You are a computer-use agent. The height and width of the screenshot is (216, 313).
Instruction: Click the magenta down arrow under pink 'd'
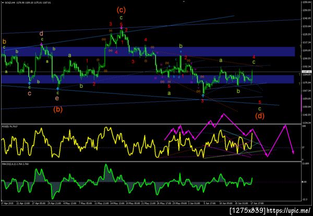41,44
